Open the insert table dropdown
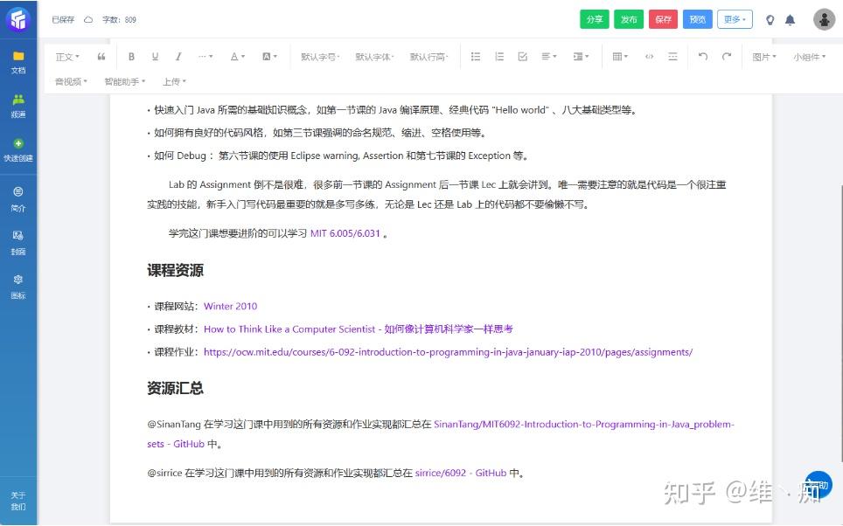 (x=620, y=57)
